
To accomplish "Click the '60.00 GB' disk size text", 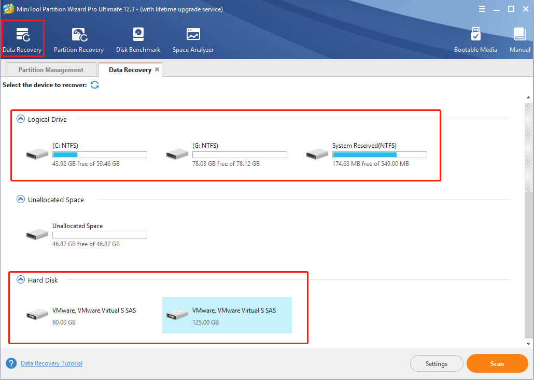I will click(64, 322).
